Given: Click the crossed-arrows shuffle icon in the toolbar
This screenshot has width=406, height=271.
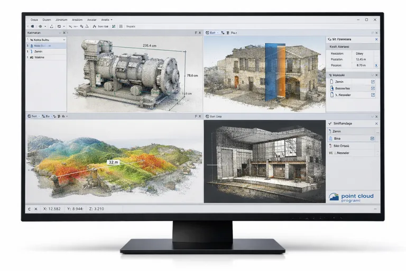Looking at the screenshot, I should (x=70, y=26).
